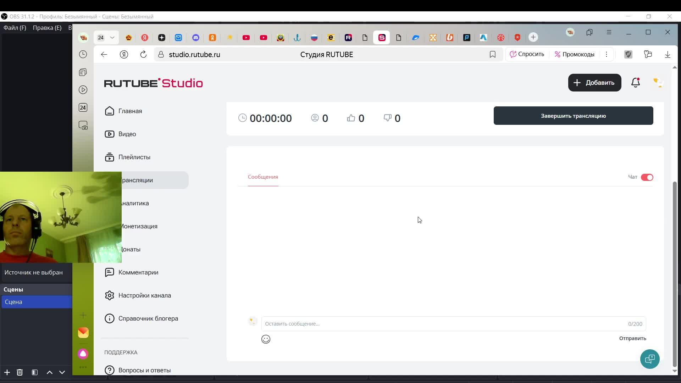Click the notifications bell icon
The width and height of the screenshot is (681, 383).
(x=635, y=83)
